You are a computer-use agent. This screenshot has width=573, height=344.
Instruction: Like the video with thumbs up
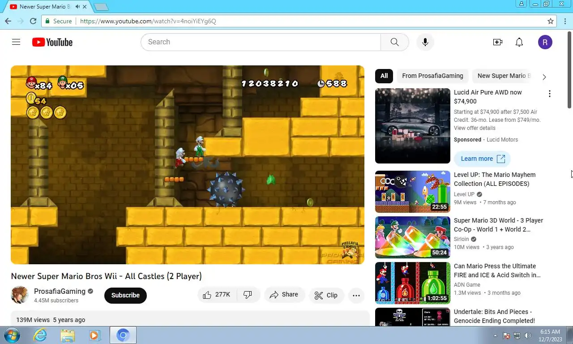(217, 295)
